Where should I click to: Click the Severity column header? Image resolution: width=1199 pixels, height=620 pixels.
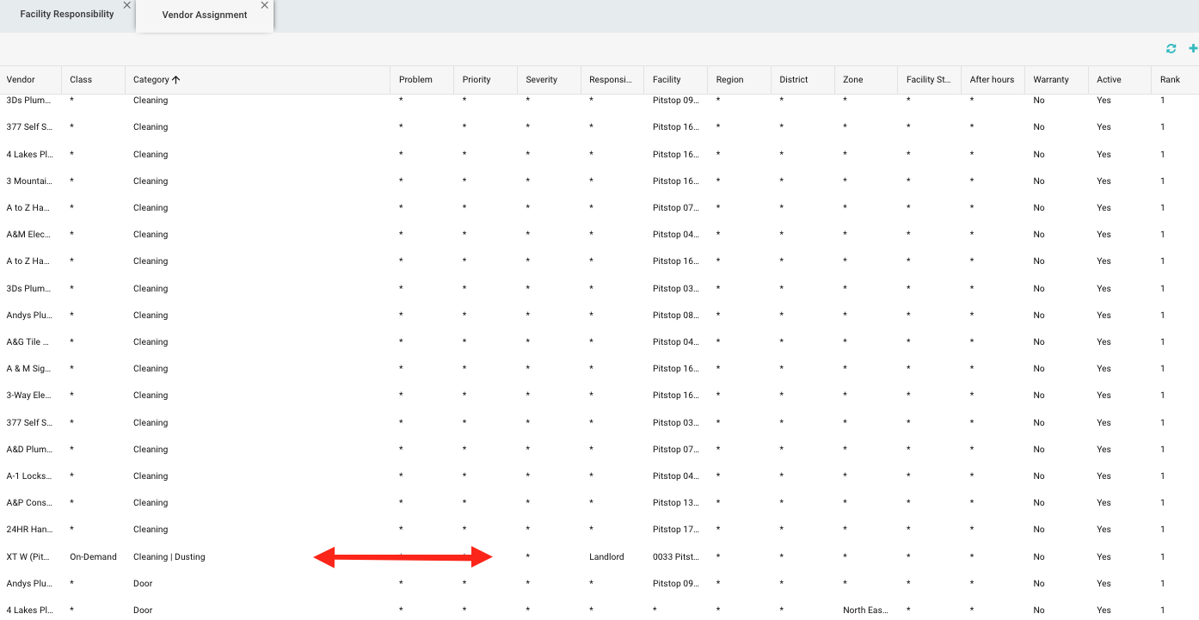tap(542, 80)
